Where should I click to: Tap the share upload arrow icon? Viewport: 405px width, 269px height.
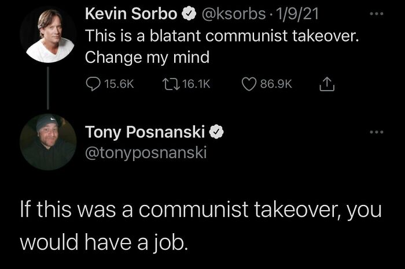[328, 84]
